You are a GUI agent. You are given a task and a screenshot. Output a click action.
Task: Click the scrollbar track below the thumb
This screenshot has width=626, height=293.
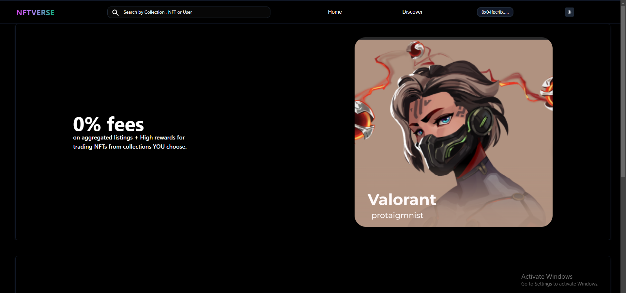(x=623, y=235)
